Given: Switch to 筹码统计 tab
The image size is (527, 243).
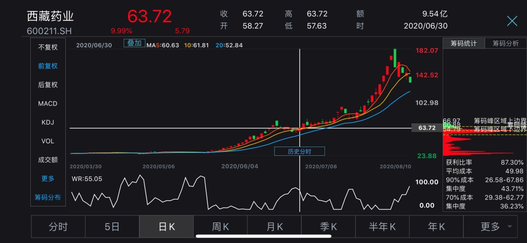Looking at the screenshot, I should pyautogui.click(x=464, y=44).
